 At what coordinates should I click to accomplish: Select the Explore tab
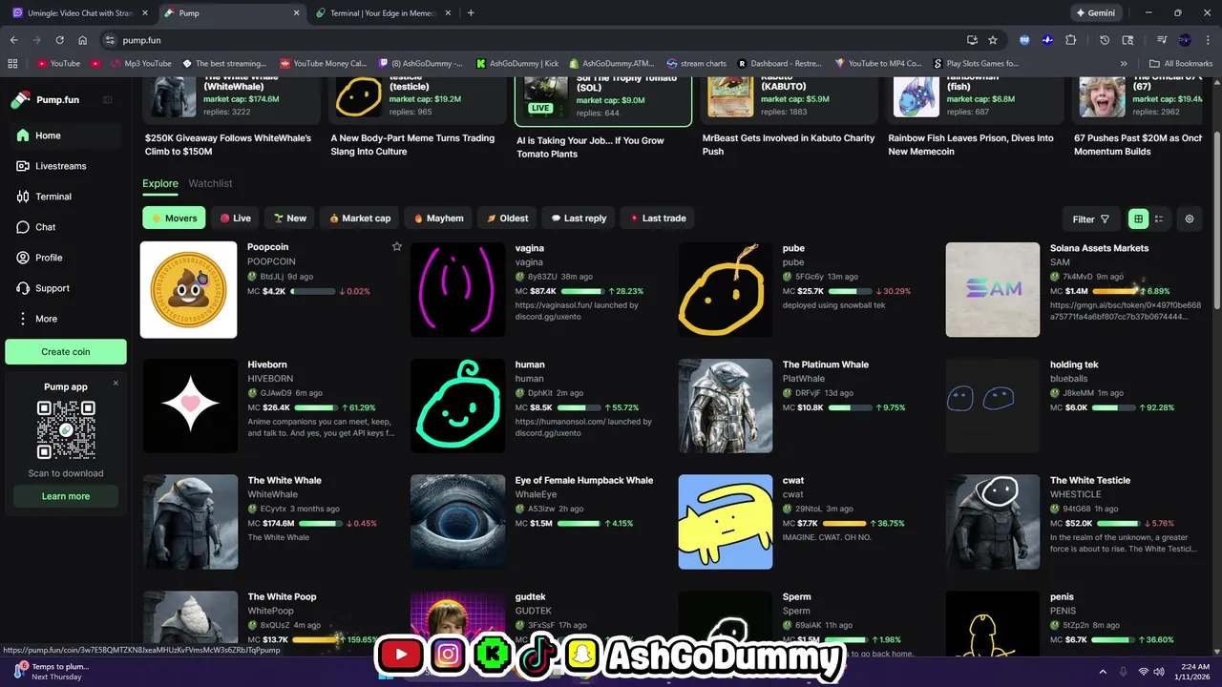(x=160, y=183)
